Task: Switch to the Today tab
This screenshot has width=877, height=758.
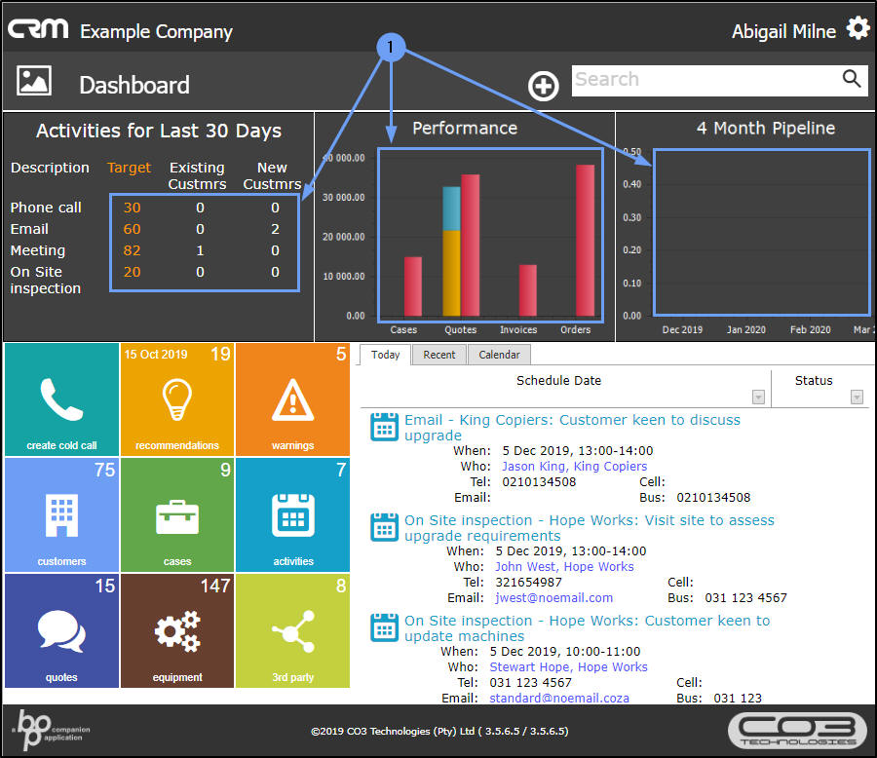Action: (385, 355)
